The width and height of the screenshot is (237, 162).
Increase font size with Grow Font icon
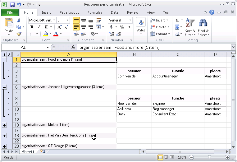(x=60, y=27)
